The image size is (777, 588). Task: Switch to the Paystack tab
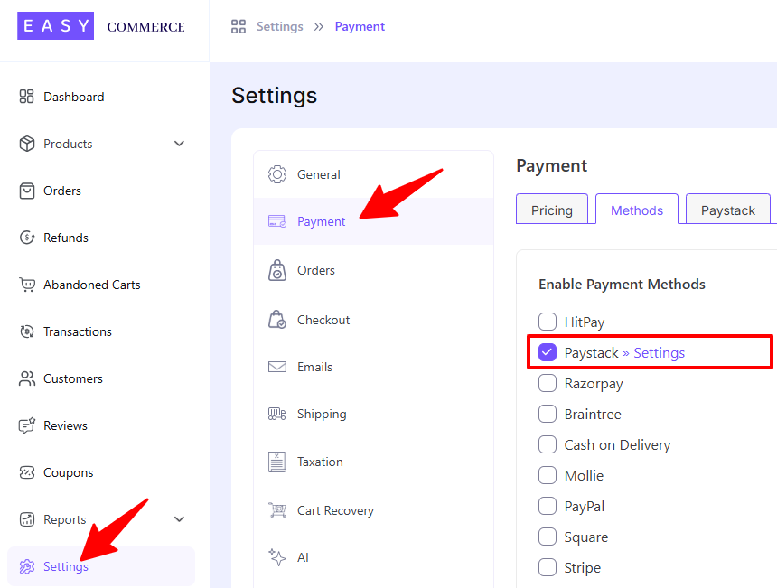728,210
